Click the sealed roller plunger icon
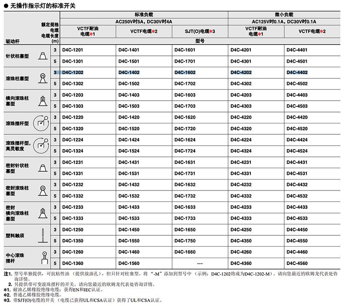 (x=42, y=190)
